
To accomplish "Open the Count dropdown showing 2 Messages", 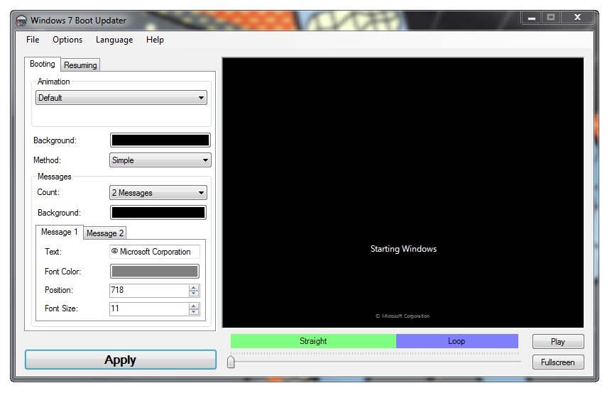I will coord(158,193).
